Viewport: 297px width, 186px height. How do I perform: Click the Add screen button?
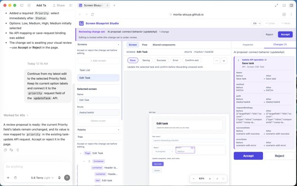click(x=98, y=61)
